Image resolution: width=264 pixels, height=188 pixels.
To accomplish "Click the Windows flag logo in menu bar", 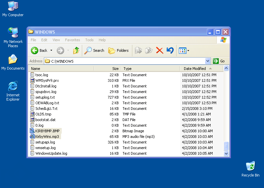I will click(x=223, y=40).
